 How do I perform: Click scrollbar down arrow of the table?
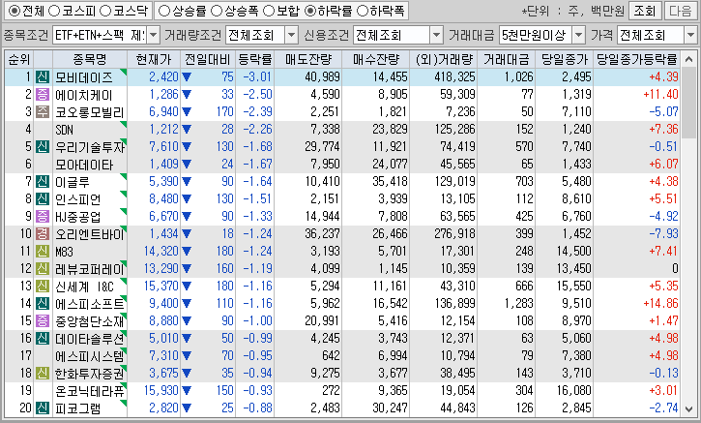tap(689, 408)
